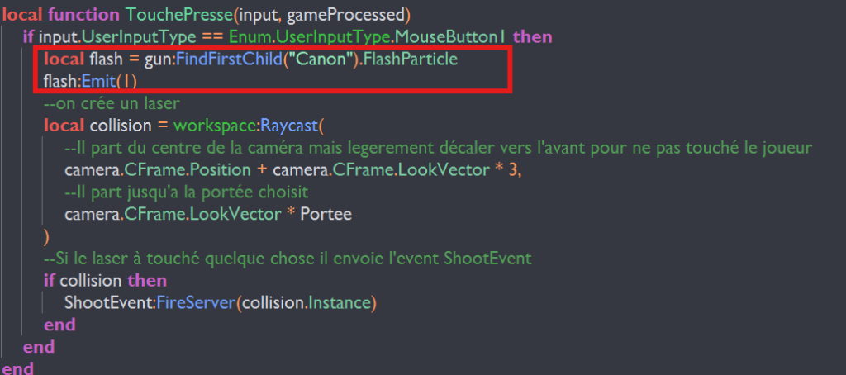Image resolution: width=846 pixels, height=375 pixels.
Task: Click the Portee variable
Action: (328, 215)
